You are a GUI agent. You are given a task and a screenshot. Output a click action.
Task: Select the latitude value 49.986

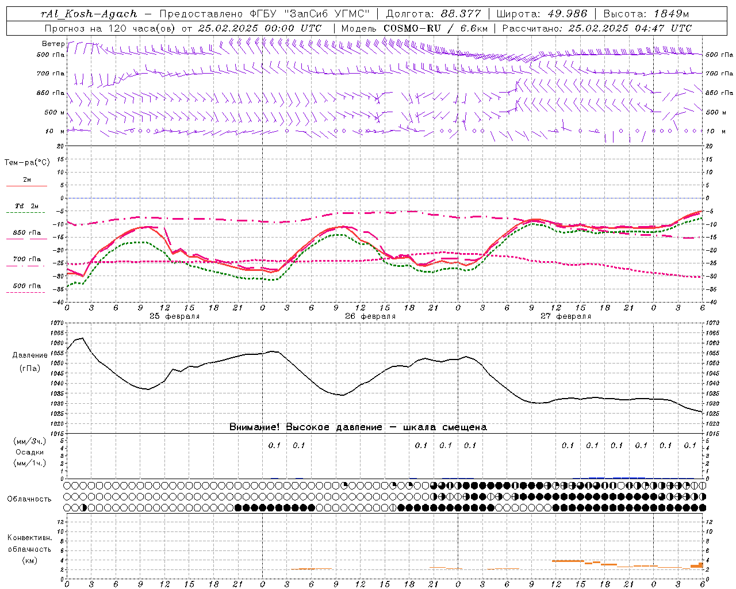pos(566,14)
